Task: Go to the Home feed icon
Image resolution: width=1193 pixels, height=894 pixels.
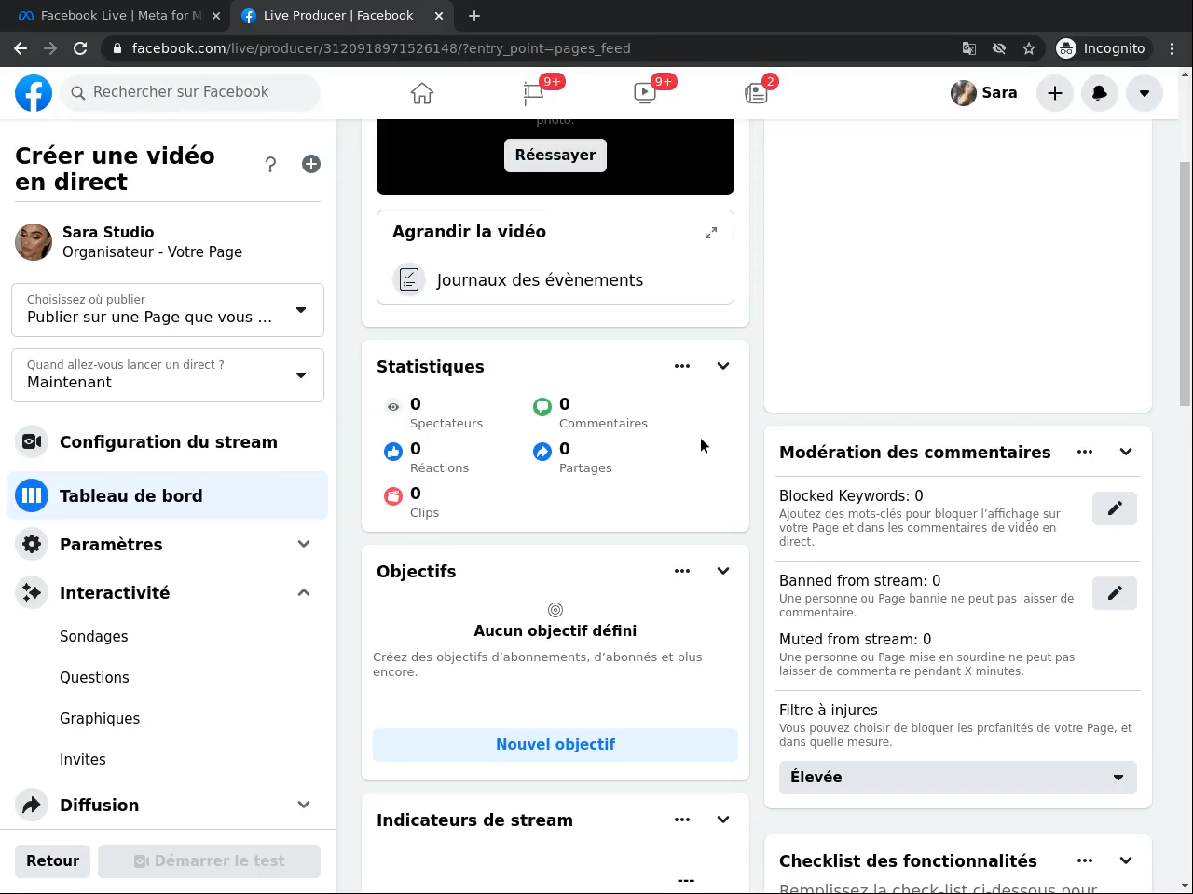Action: pyautogui.click(x=422, y=93)
